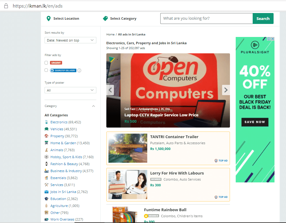Click the Doorstep Delivery info icon
This screenshot has width=286, height=223.
point(79,70)
